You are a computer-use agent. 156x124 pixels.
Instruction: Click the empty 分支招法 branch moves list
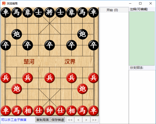(142, 97)
